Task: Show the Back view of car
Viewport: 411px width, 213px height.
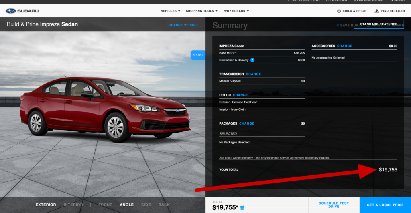Action: 164,205
